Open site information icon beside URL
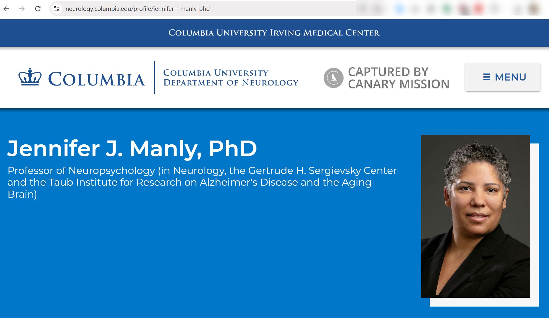The height and width of the screenshot is (318, 549). (x=57, y=9)
